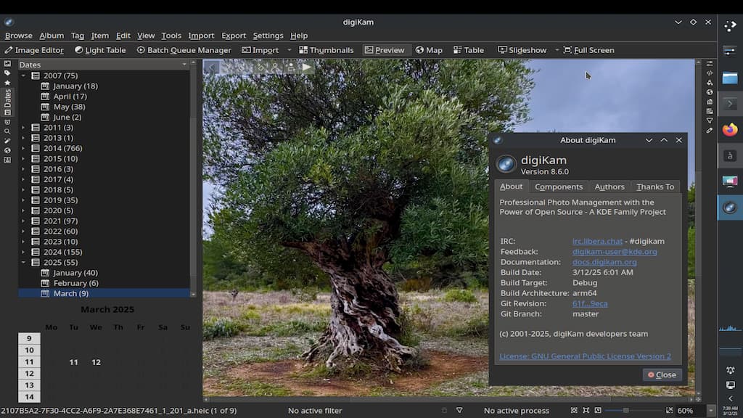Open Search tab in left sidebar
The image size is (743, 418).
[7, 131]
